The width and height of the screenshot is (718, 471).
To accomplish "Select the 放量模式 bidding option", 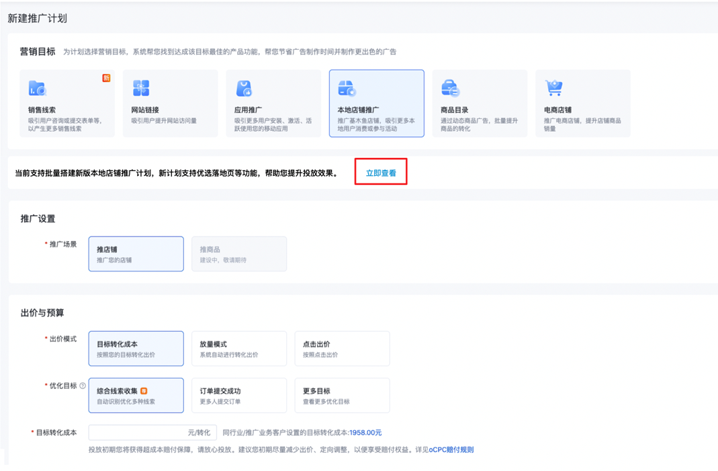I will pyautogui.click(x=238, y=349).
